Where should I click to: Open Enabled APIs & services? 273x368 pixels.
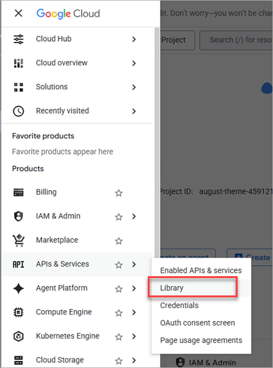[x=201, y=270]
